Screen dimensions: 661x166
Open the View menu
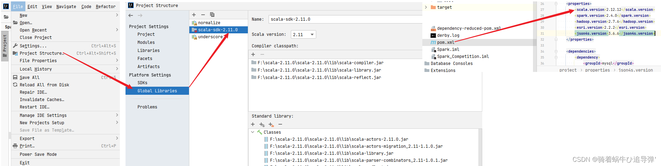[x=47, y=6]
